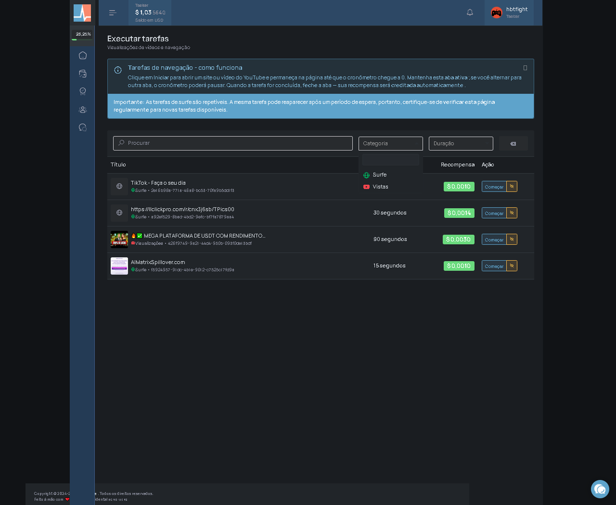Open live chat support bubble
Image resolution: width=616 pixels, height=505 pixels.
(600, 489)
